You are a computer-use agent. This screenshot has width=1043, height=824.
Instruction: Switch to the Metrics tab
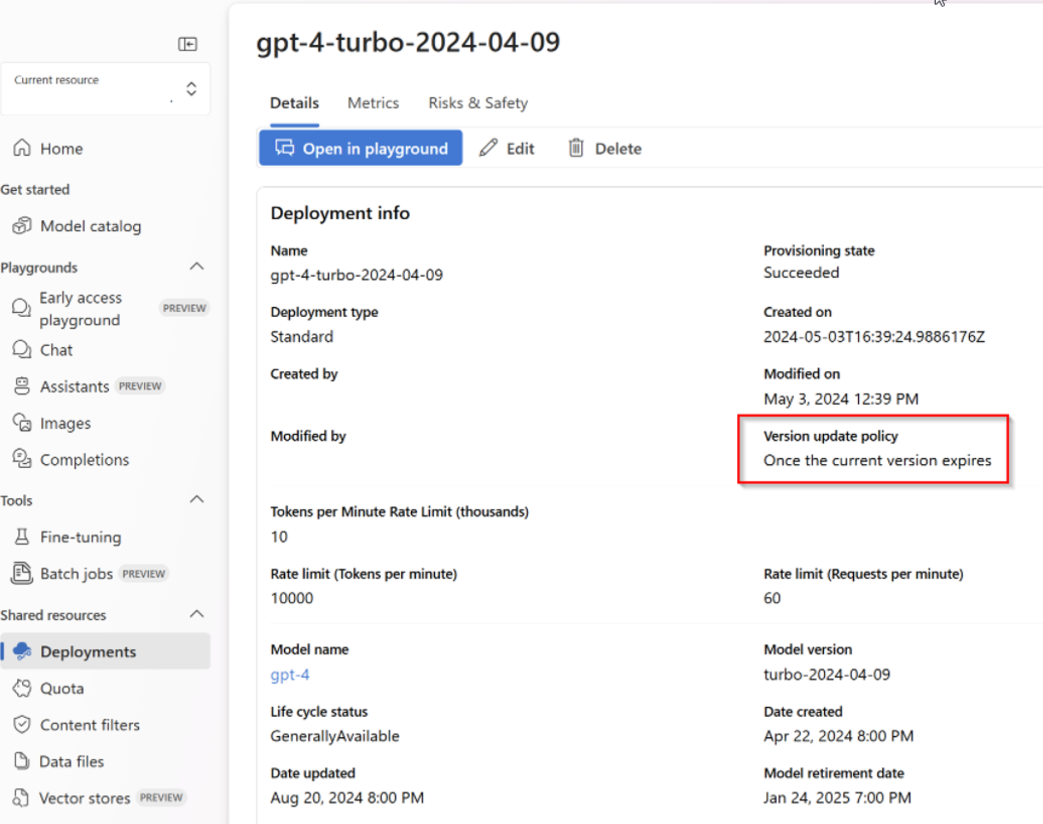373,103
